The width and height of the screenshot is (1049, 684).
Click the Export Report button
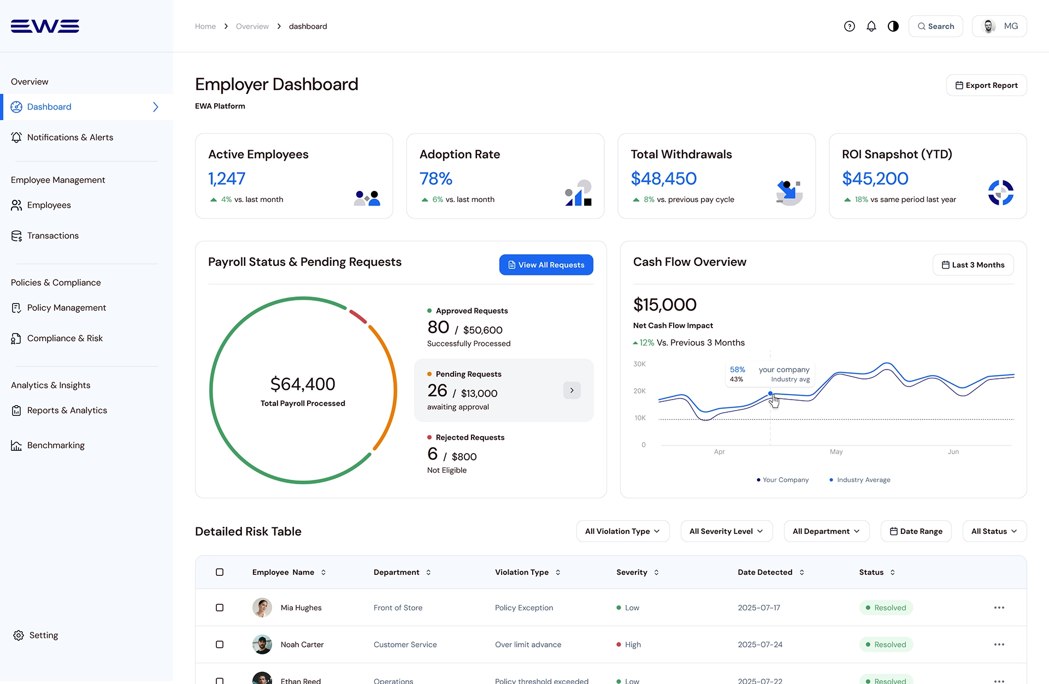tap(986, 85)
